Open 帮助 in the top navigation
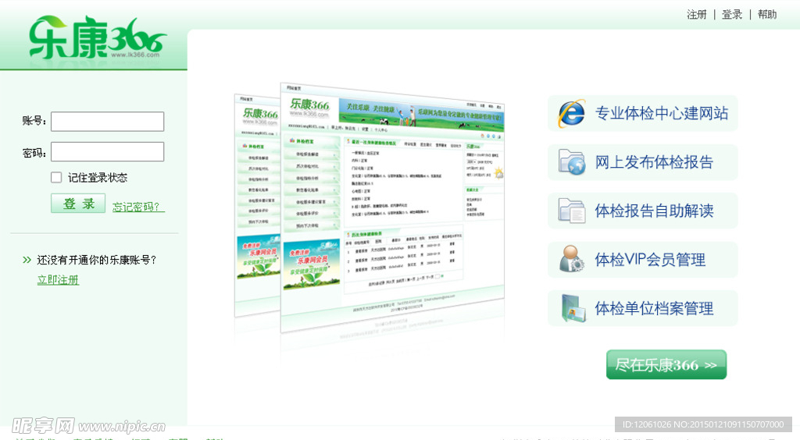This screenshot has width=800, height=440. (767, 14)
